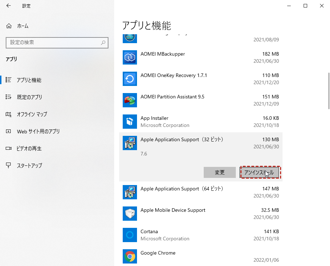The image size is (330, 266).
Task: Click the 2021/12/09 install date
Action: pos(266,104)
